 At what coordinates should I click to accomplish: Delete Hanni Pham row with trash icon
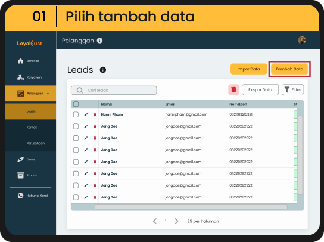coord(95,114)
